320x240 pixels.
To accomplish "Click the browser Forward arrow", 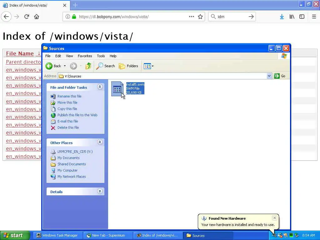I will pos(17,17).
